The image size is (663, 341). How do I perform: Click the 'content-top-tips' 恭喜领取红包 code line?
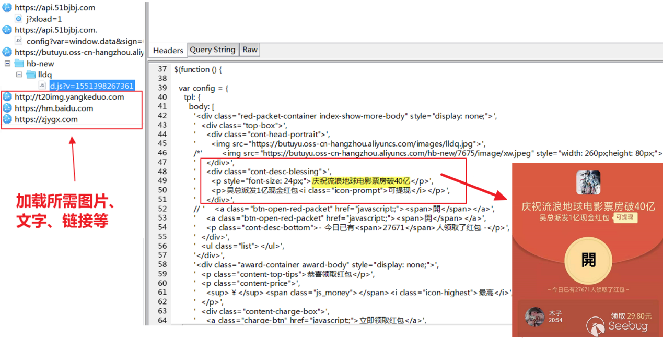[284, 274]
